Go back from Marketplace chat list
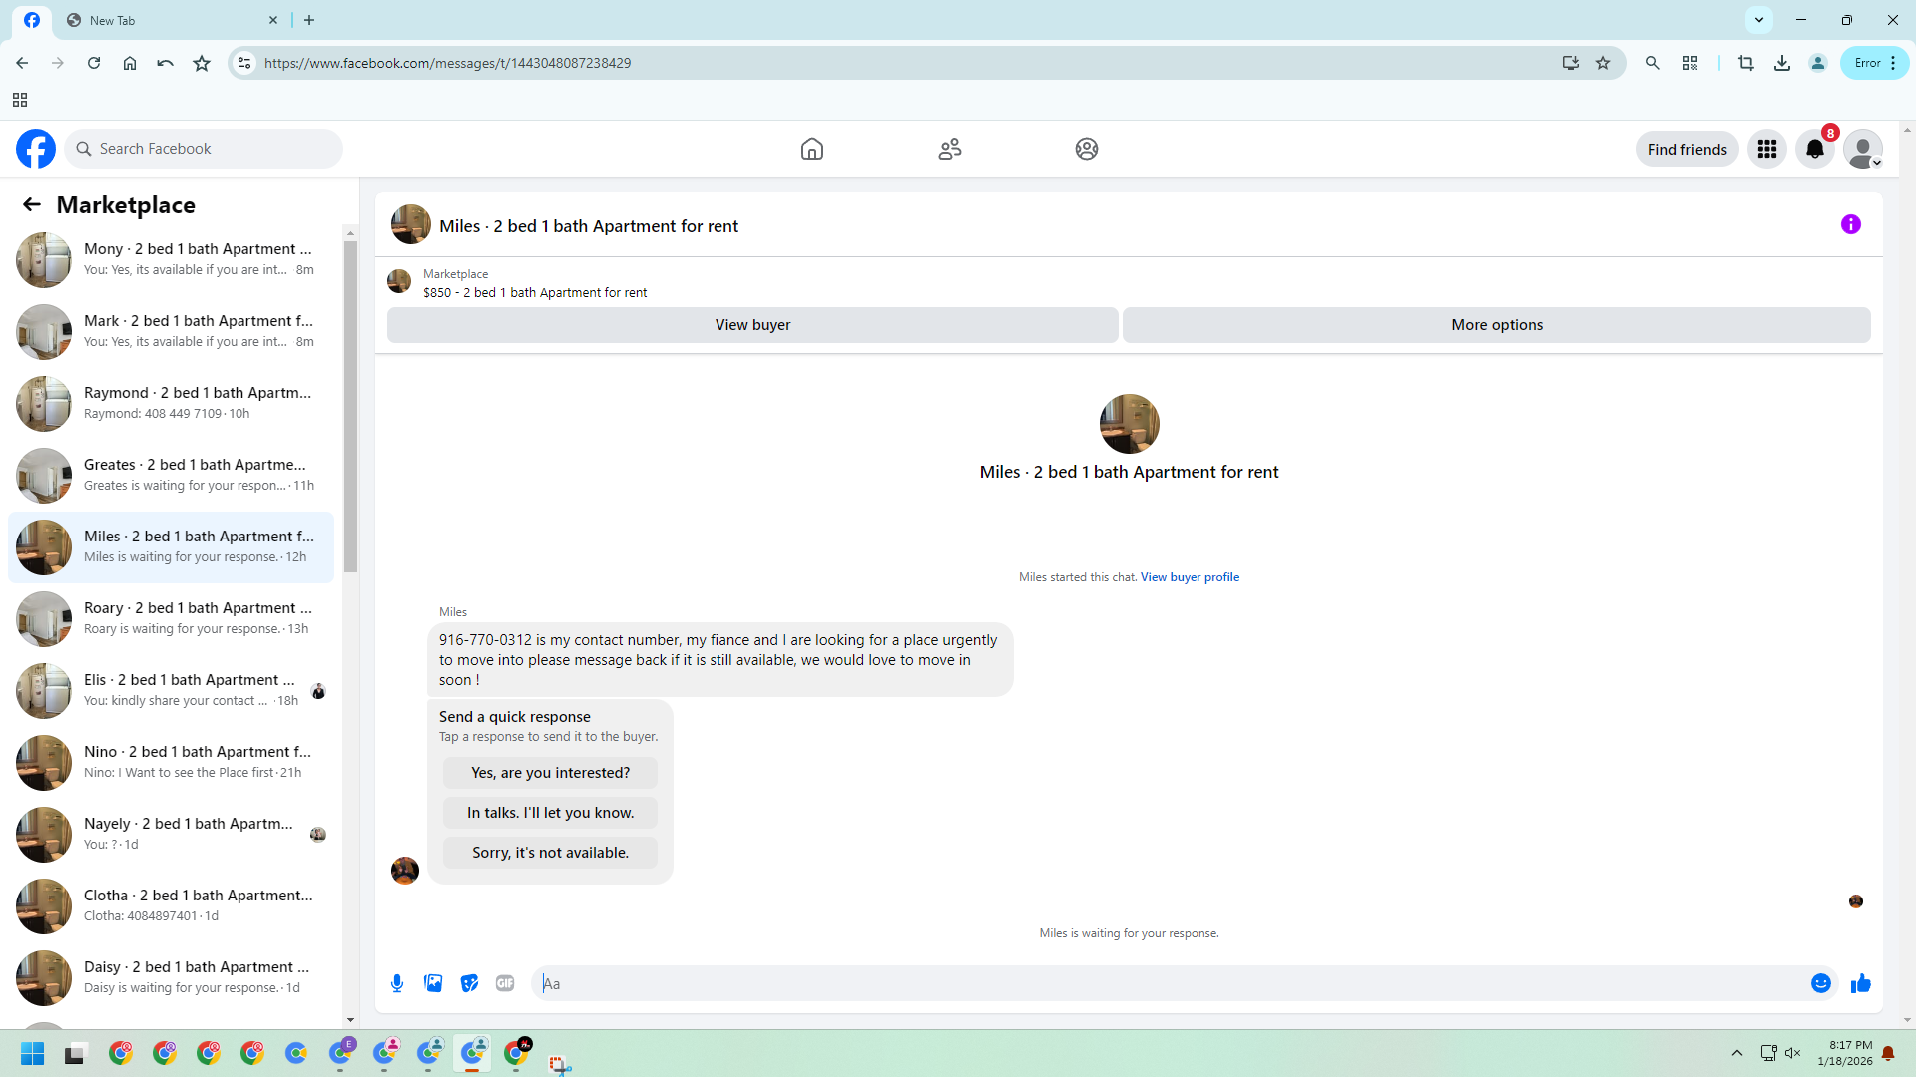This screenshot has width=1916, height=1077. tap(32, 205)
